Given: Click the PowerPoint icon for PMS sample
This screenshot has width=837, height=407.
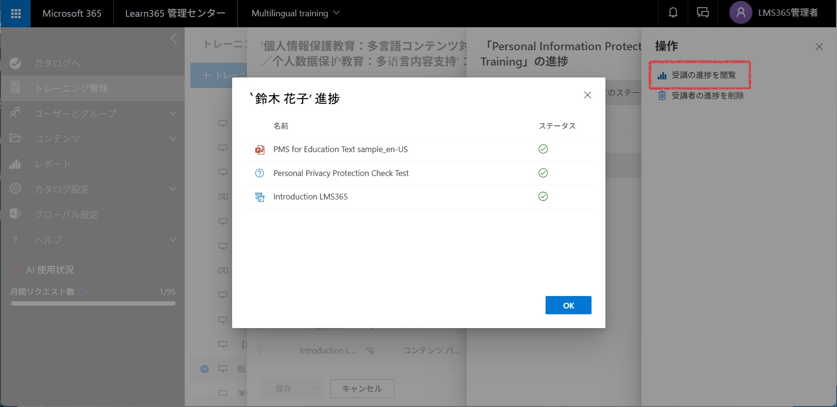Looking at the screenshot, I should 260,150.
